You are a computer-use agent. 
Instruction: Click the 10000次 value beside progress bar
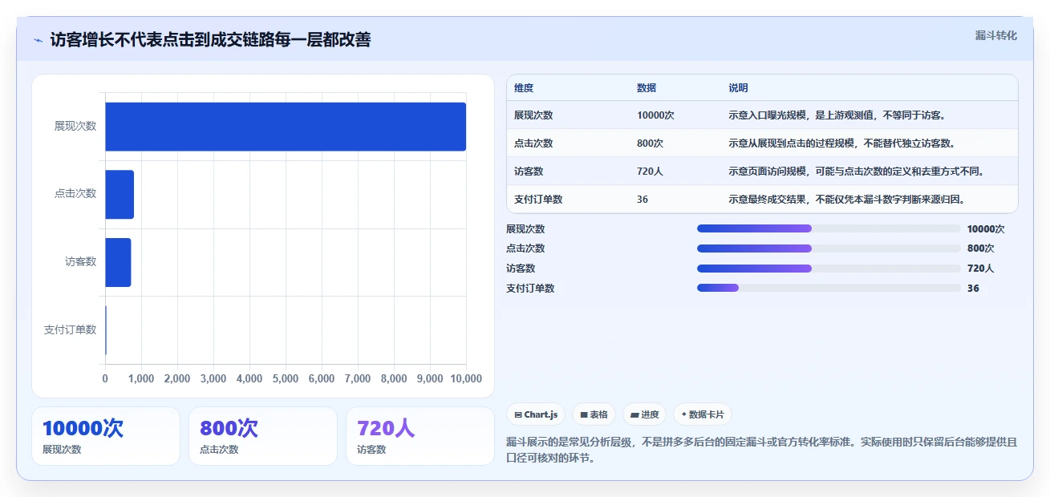point(986,228)
